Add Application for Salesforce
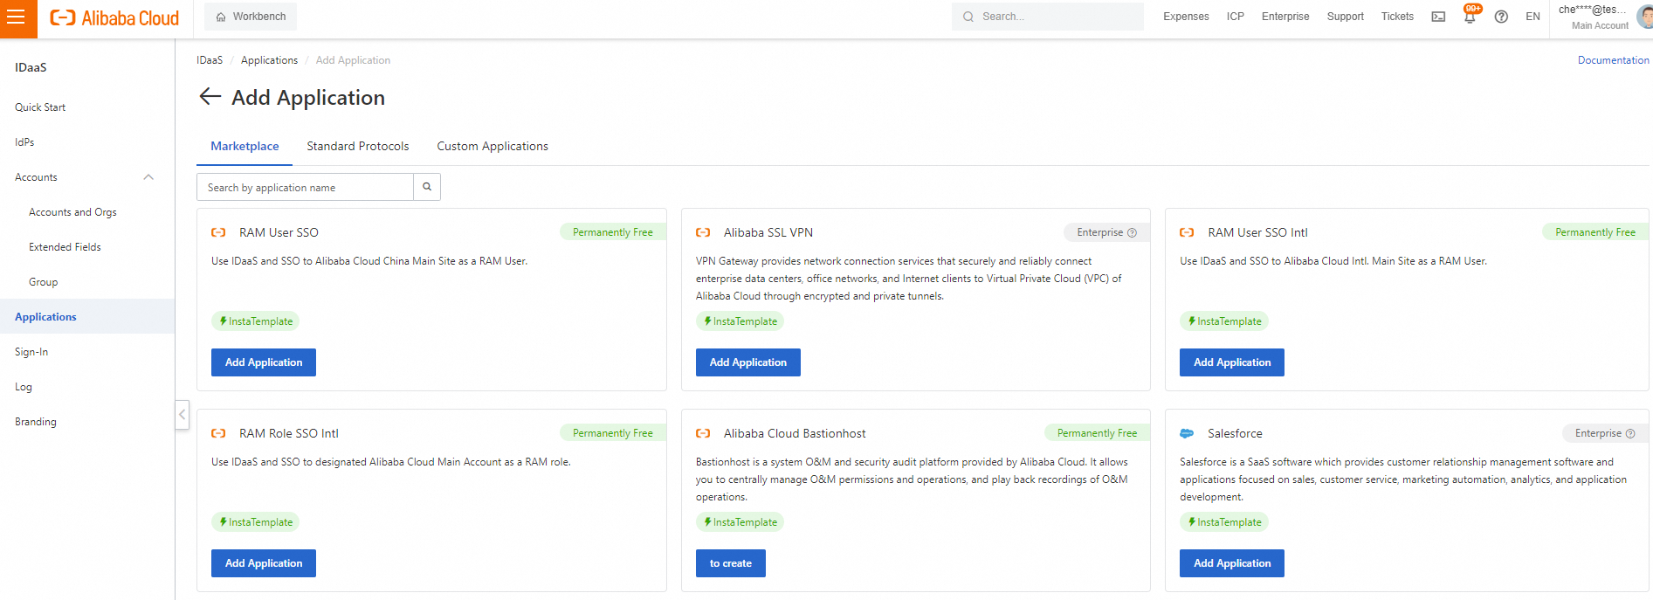Viewport: 1653px width, 600px height. [1232, 563]
